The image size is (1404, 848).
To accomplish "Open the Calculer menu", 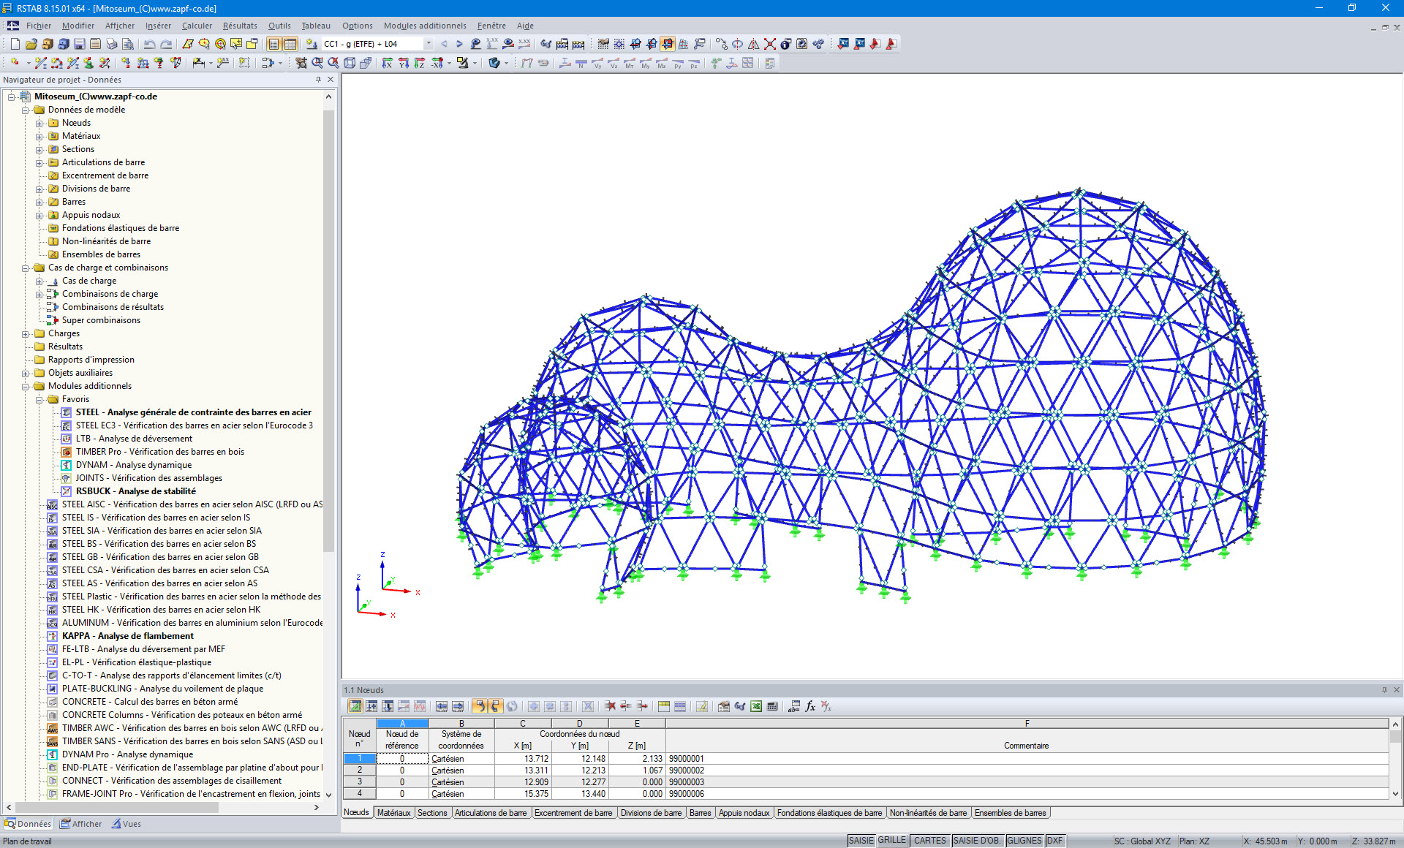I will point(197,26).
